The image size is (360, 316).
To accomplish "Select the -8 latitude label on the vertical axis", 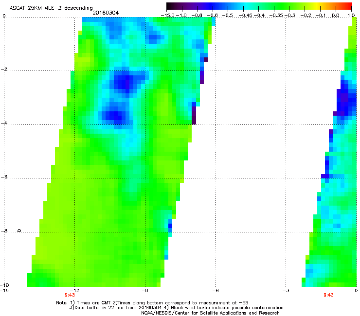I will click(4, 231).
